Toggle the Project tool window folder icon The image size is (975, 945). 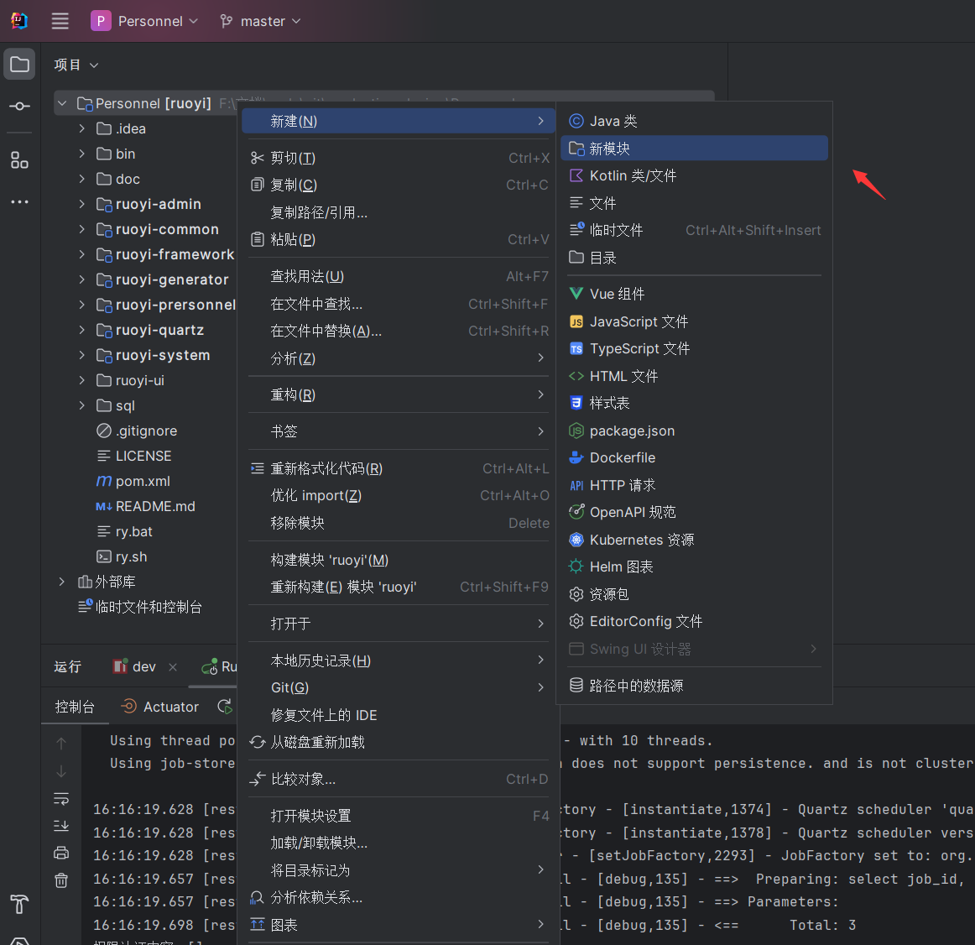pos(19,65)
